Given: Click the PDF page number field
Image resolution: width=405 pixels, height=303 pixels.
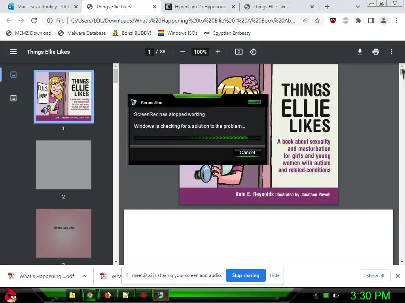Looking at the screenshot, I should click(149, 52).
